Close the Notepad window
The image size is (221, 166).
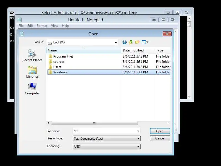coord(173,20)
